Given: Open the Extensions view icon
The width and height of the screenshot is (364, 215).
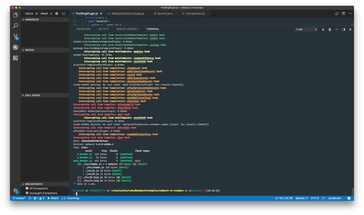Looking at the screenshot, I should pos(15,58).
